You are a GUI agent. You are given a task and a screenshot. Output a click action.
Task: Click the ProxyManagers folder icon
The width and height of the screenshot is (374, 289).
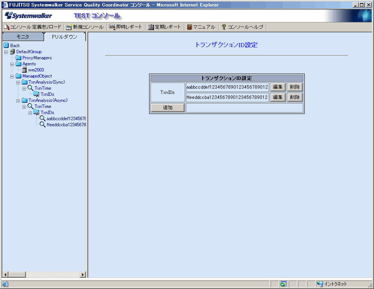(x=18, y=58)
